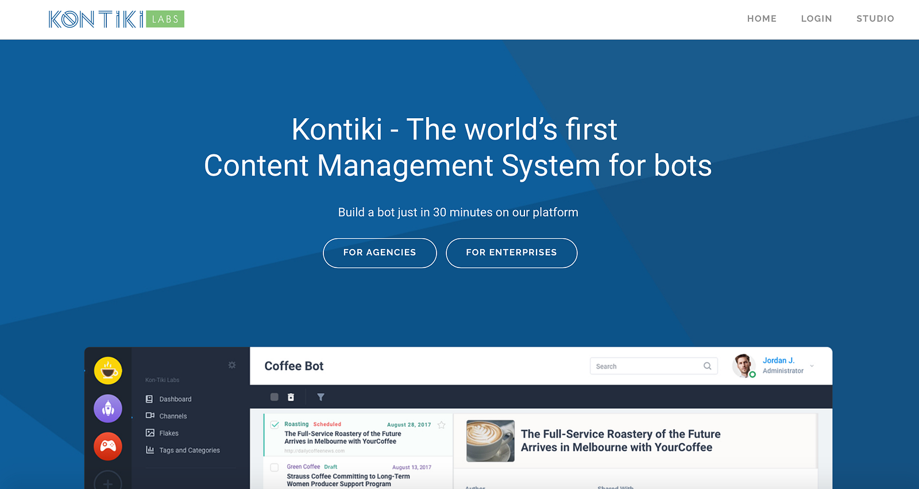The image size is (919, 489).
Task: Open Tags and Categories in the sidebar
Action: tap(190, 451)
